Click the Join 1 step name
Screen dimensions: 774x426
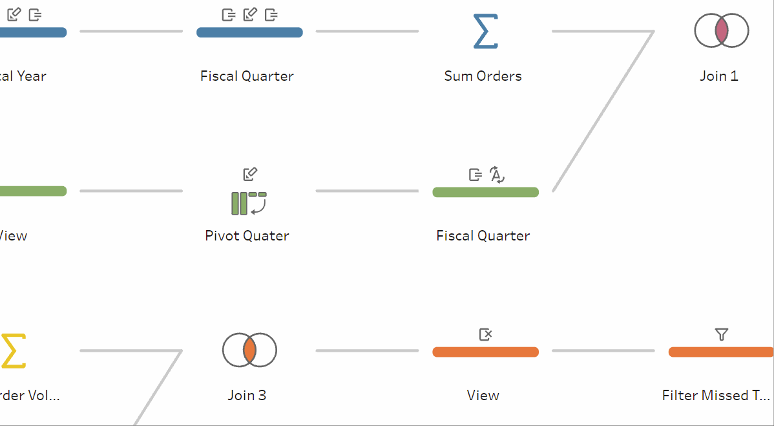(x=719, y=76)
